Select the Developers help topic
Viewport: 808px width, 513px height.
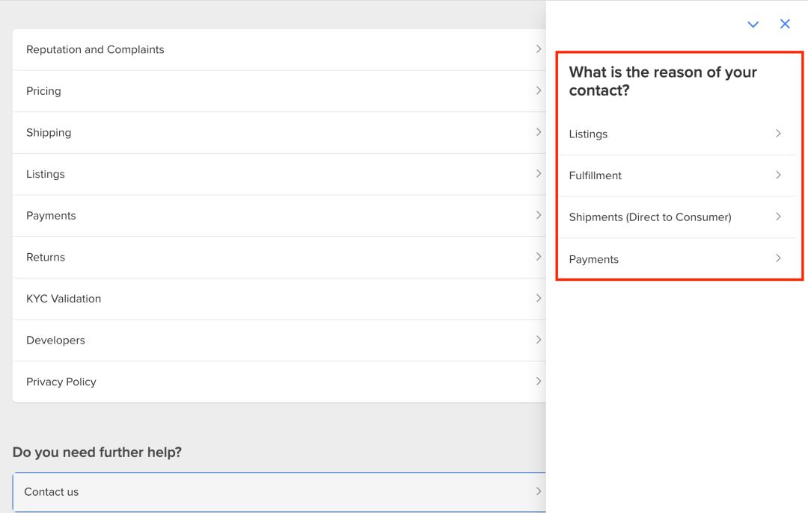coord(55,341)
